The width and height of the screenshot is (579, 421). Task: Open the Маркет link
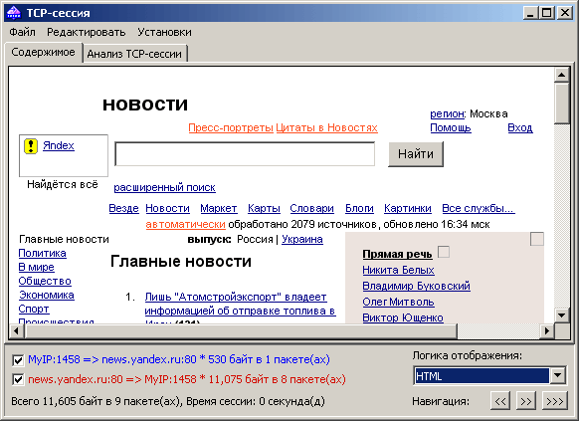point(219,208)
